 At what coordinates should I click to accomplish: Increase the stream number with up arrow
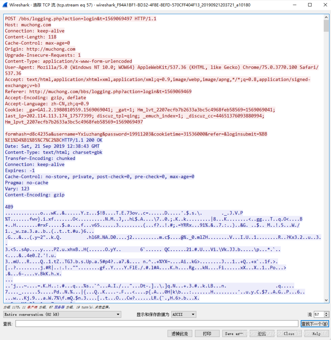coord(326,313)
